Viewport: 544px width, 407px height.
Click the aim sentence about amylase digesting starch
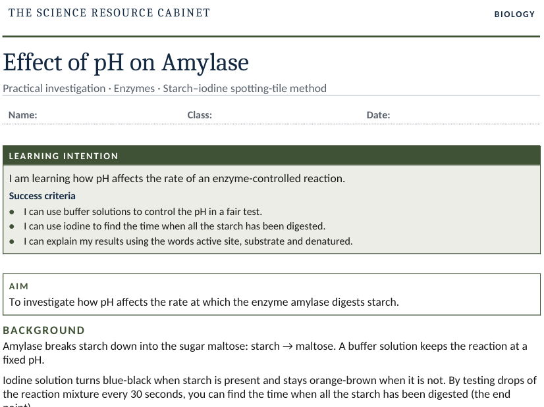click(204, 302)
